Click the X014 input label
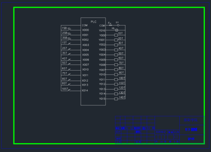Screen dimensions: 211x152 (85, 90)
